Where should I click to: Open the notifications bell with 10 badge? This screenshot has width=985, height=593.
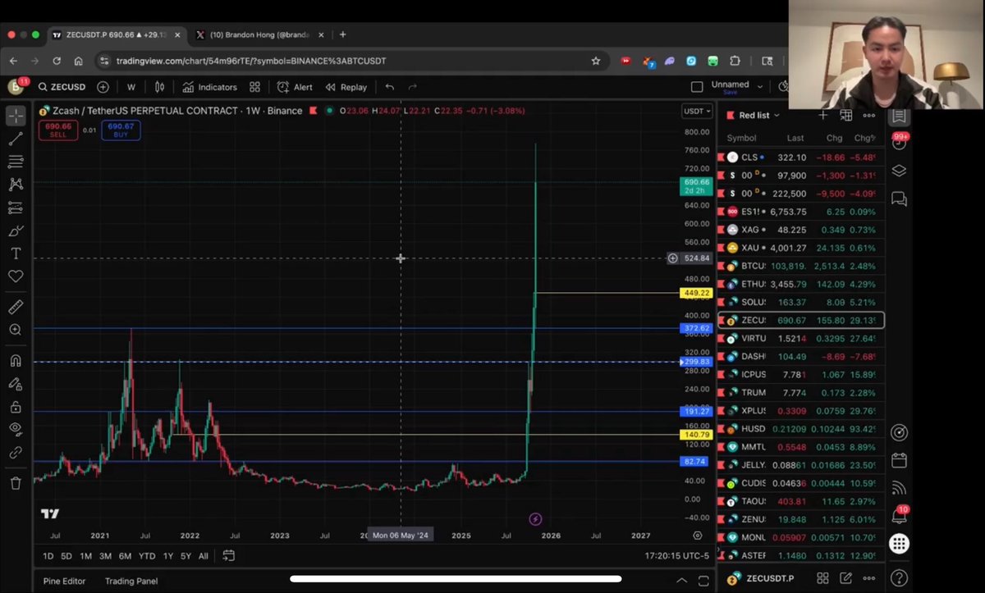(x=899, y=516)
